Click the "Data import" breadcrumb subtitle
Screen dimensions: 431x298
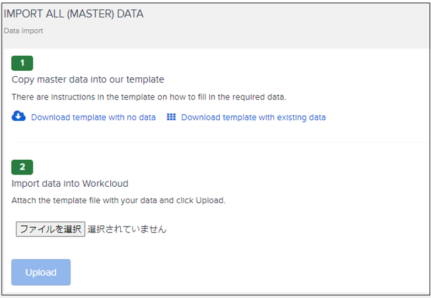23,31
